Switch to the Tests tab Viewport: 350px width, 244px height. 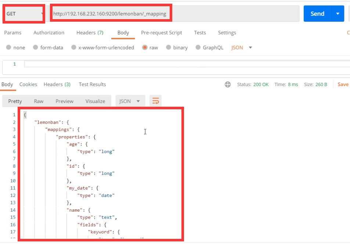(x=200, y=33)
